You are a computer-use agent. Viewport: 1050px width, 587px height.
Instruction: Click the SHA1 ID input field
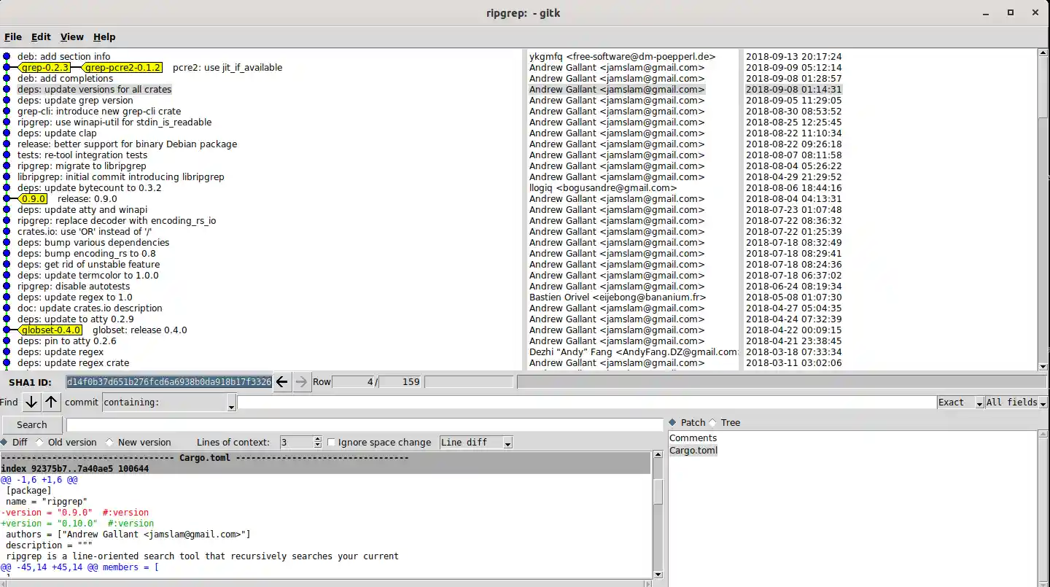point(168,381)
